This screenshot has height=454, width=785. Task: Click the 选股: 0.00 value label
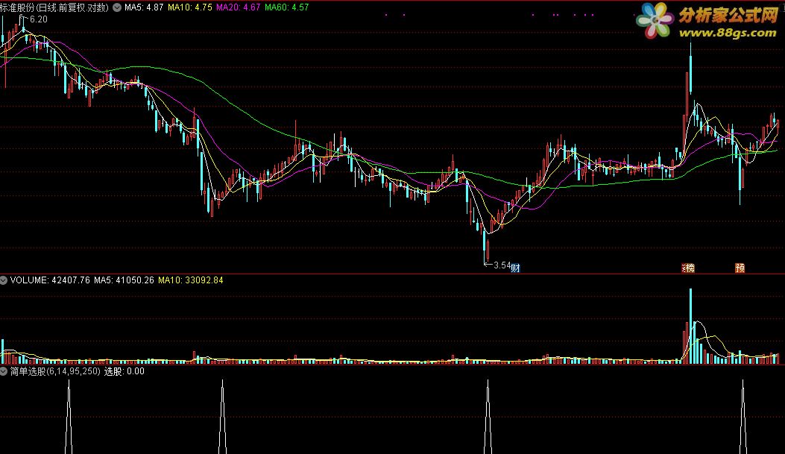(x=124, y=371)
